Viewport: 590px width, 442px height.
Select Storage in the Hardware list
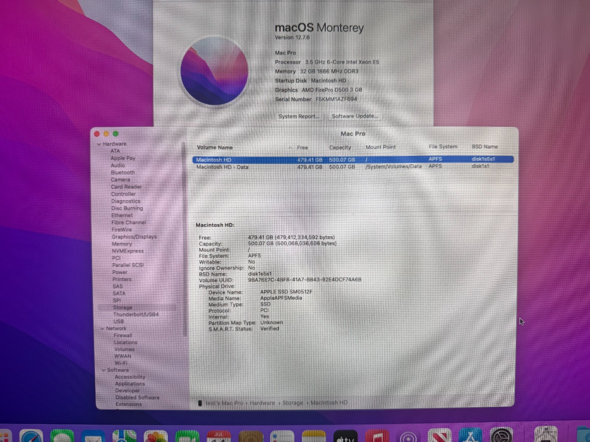123,307
